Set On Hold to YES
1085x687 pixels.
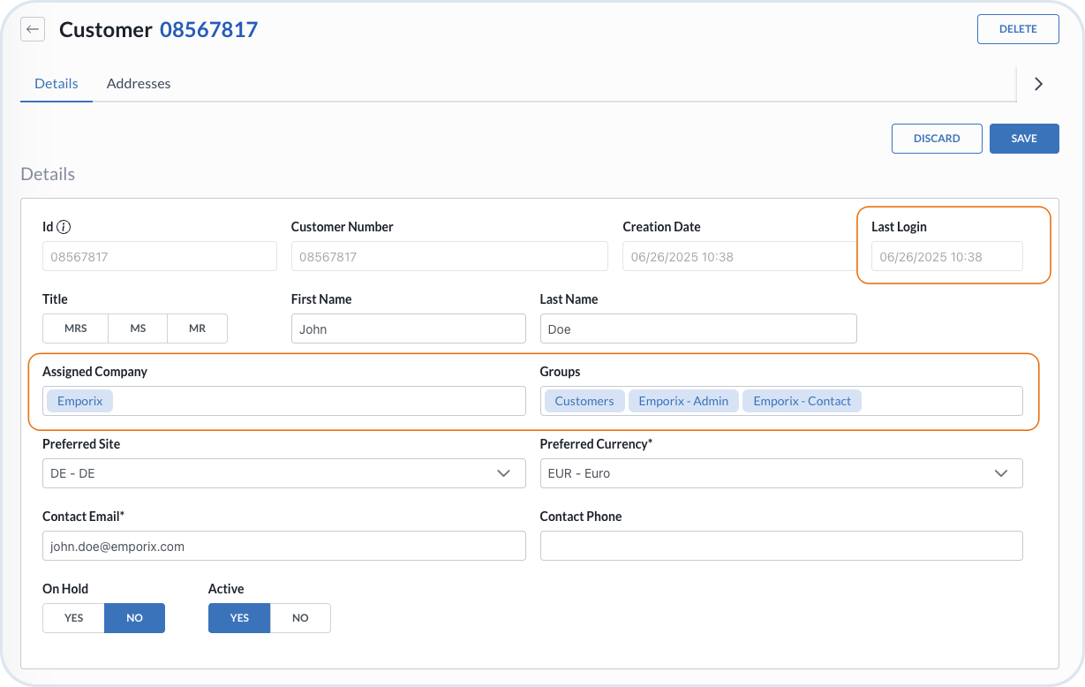point(73,618)
